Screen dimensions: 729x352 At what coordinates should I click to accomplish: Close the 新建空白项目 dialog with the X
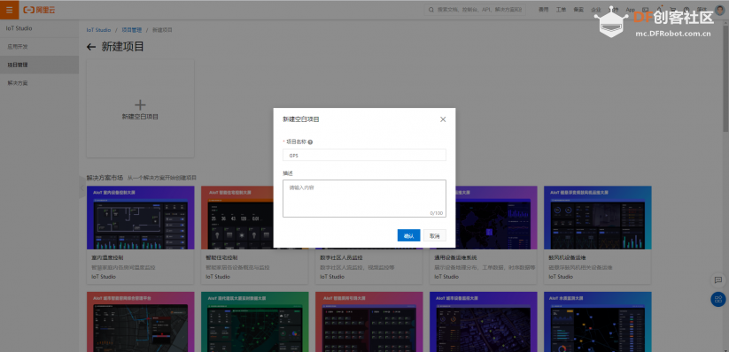click(x=443, y=119)
